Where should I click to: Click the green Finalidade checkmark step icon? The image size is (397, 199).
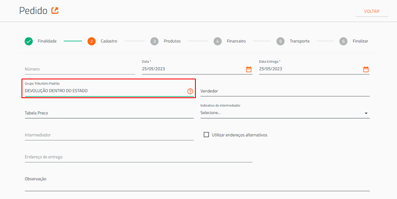[x=29, y=41]
